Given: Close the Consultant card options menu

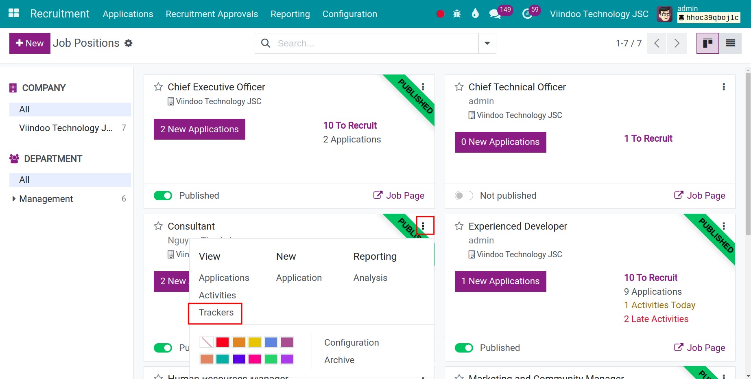Looking at the screenshot, I should click(423, 226).
